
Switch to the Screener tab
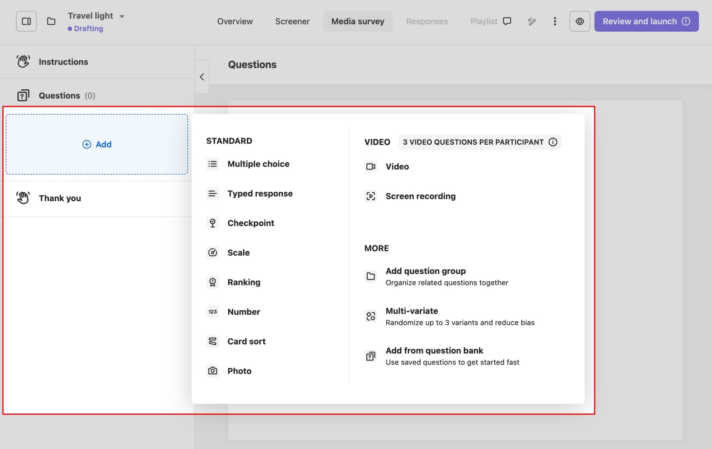point(292,21)
